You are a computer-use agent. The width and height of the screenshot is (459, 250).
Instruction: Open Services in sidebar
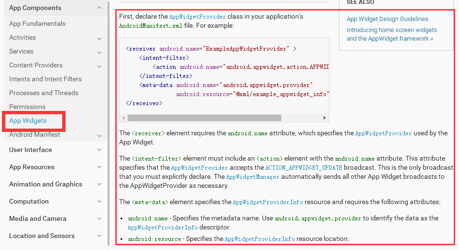click(x=21, y=51)
